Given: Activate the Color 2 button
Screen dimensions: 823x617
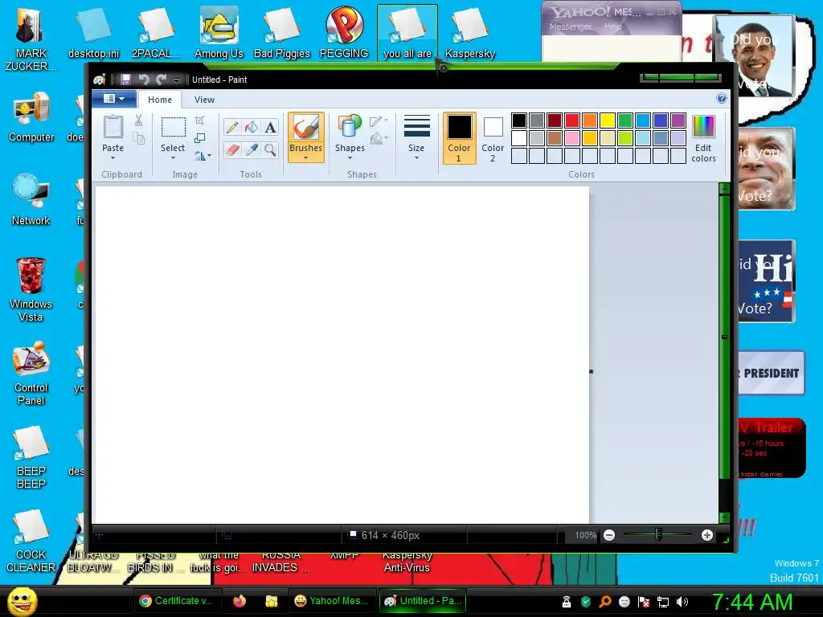Looking at the screenshot, I should (x=493, y=138).
